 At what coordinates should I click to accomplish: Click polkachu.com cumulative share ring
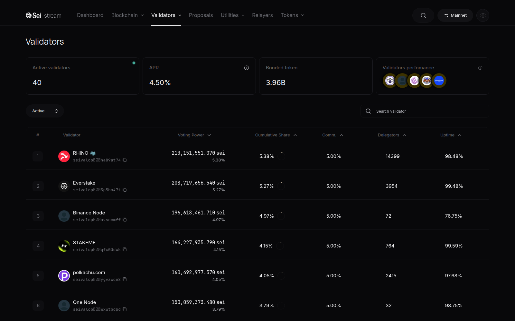pos(281,276)
